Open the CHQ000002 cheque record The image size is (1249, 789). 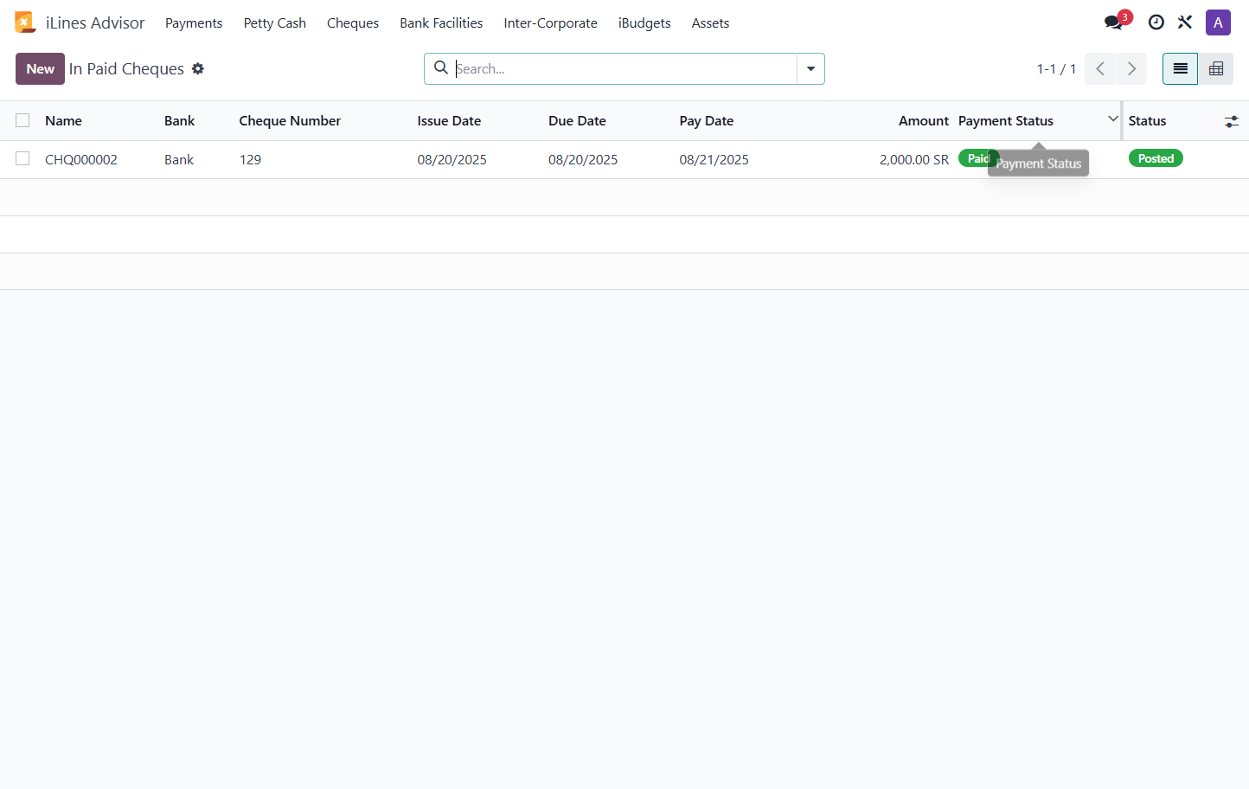tap(81, 159)
